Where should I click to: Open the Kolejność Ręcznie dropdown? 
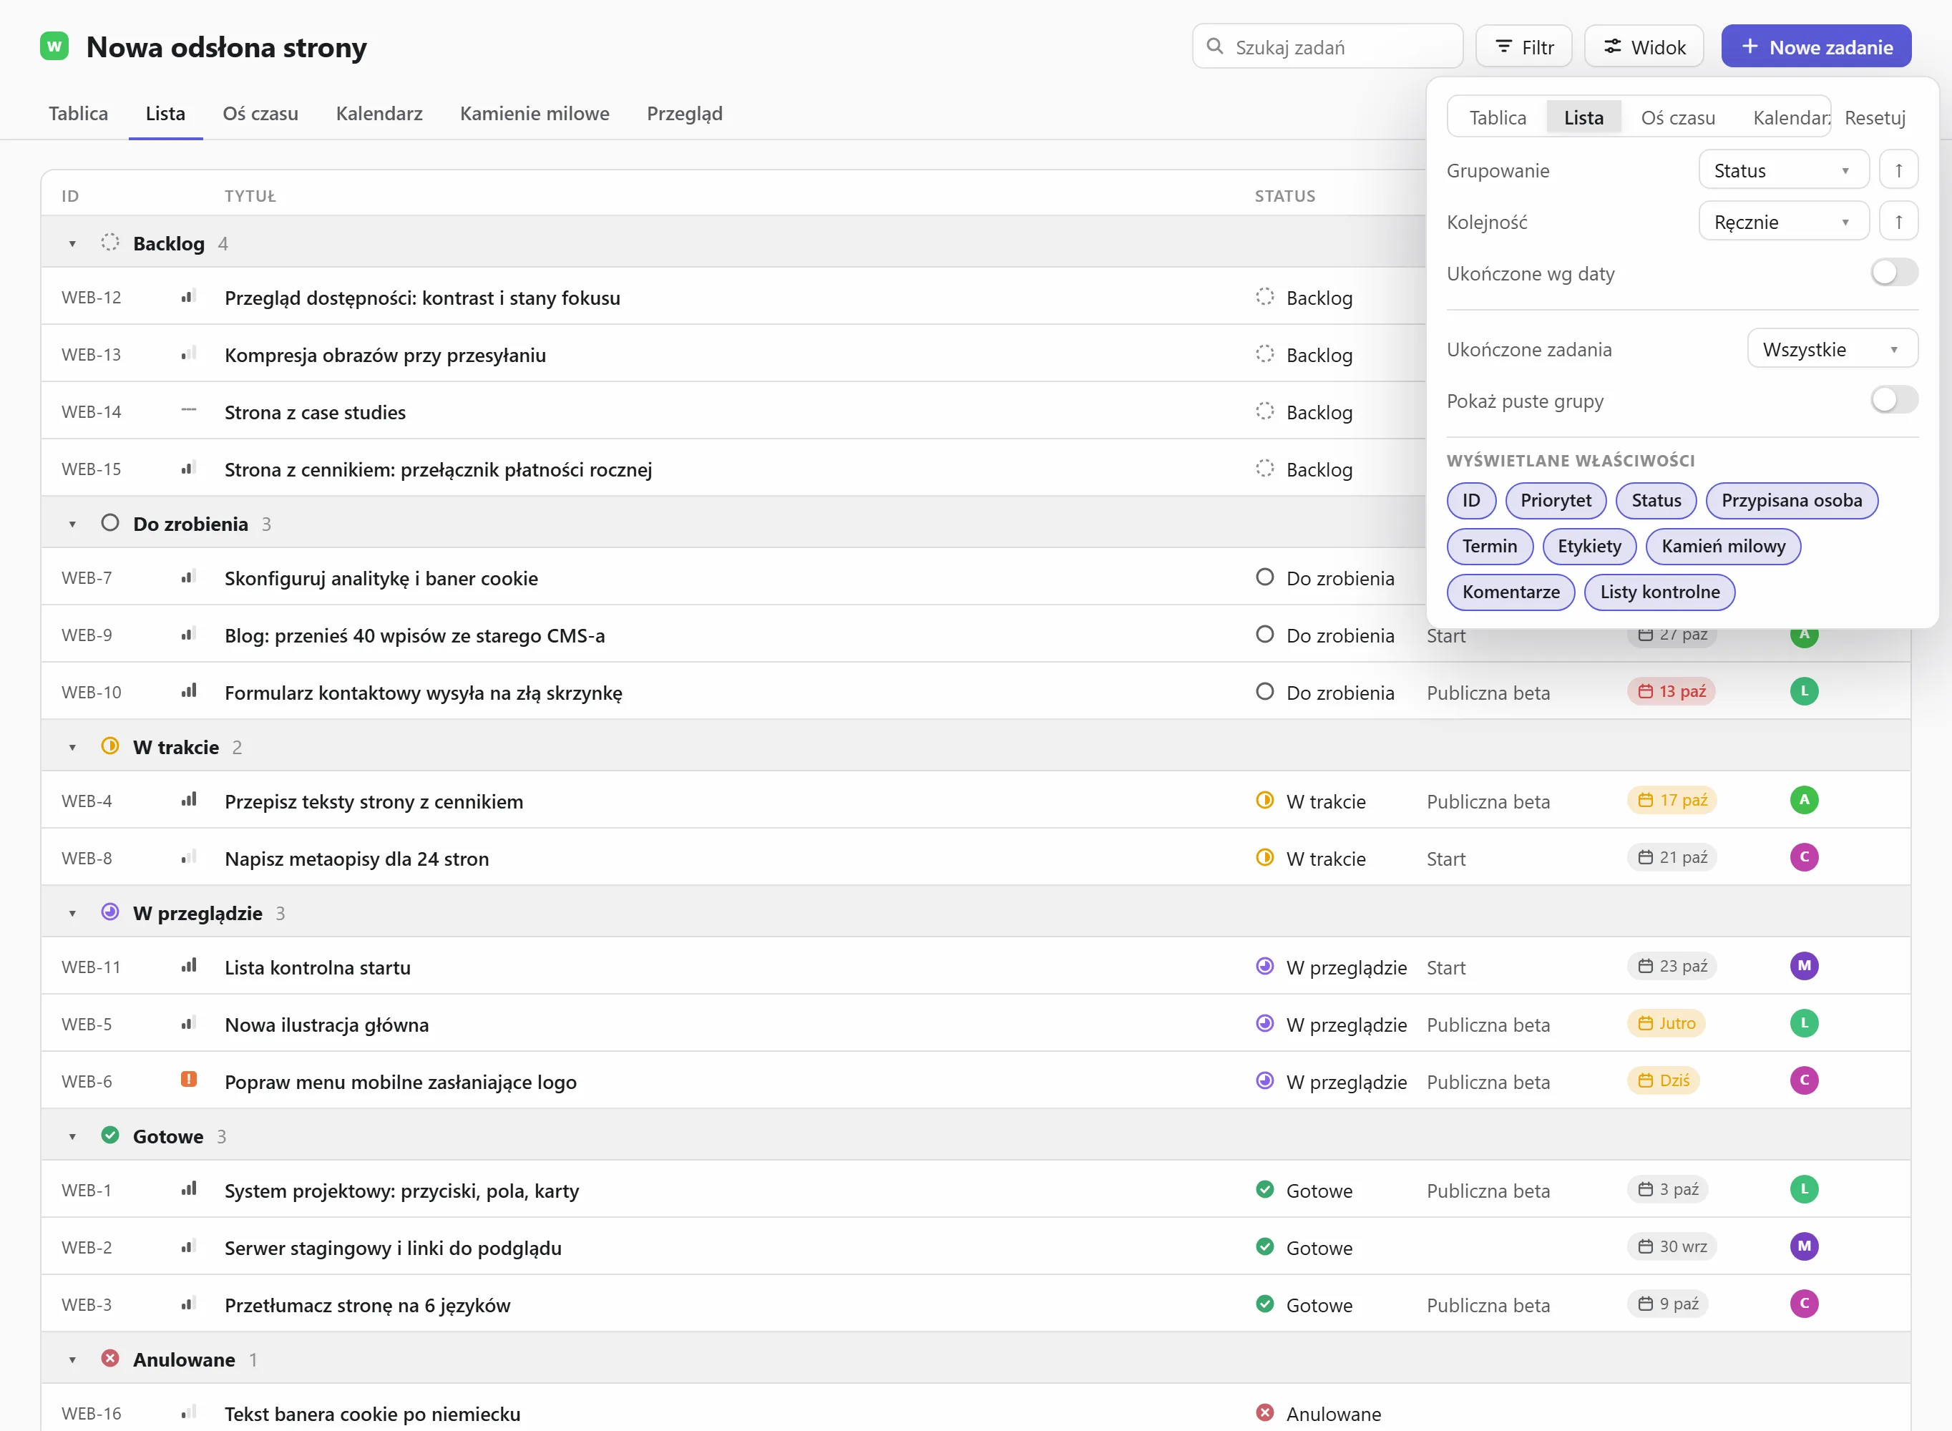pyautogui.click(x=1783, y=222)
